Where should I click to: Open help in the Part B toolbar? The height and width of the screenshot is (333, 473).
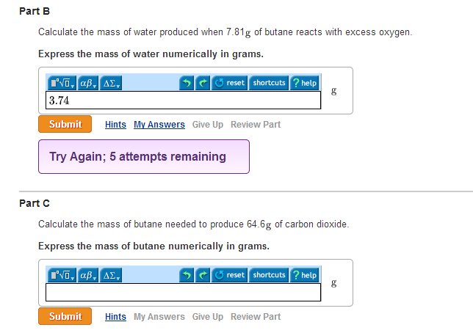click(x=304, y=83)
